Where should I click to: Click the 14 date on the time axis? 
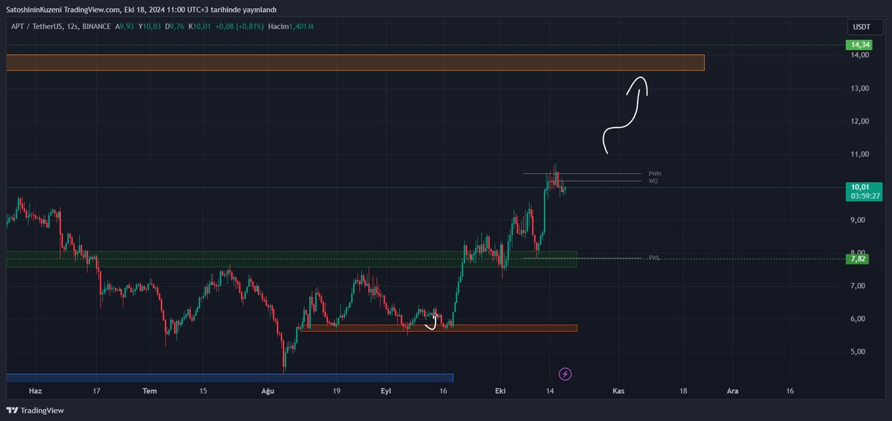click(549, 391)
